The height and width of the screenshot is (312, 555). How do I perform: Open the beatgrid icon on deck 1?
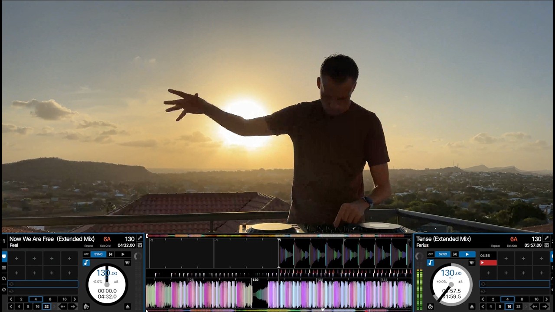140,245
